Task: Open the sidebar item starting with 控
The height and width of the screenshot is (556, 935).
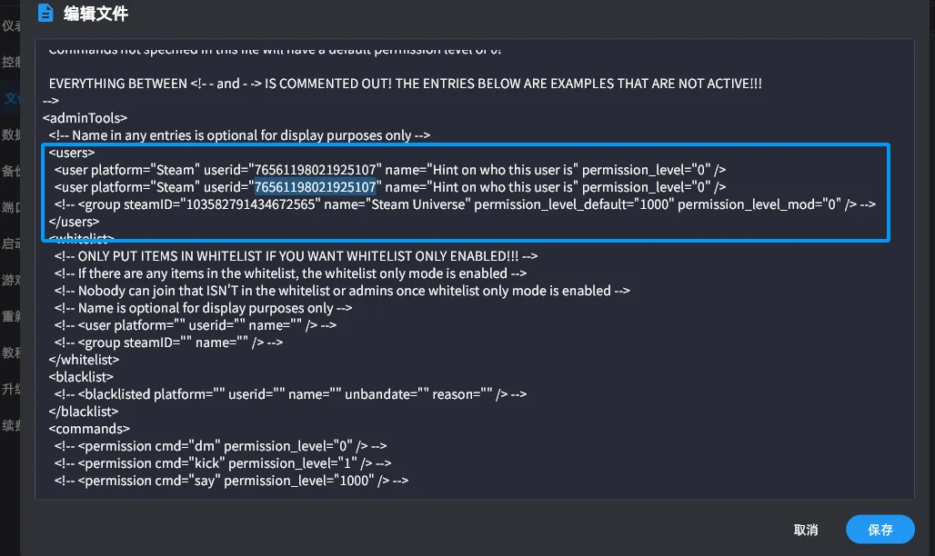Action: pyautogui.click(x=11, y=62)
